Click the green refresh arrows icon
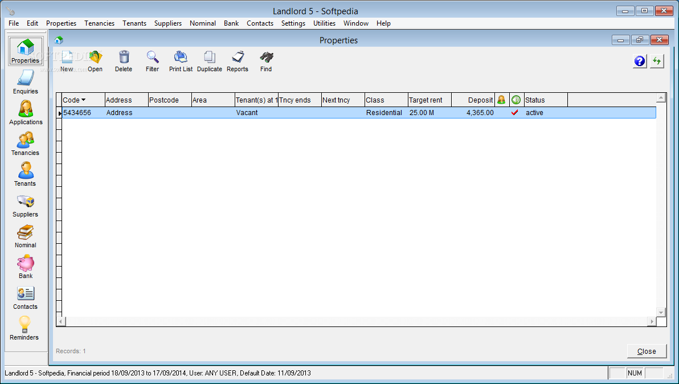The height and width of the screenshot is (384, 679). coord(657,62)
